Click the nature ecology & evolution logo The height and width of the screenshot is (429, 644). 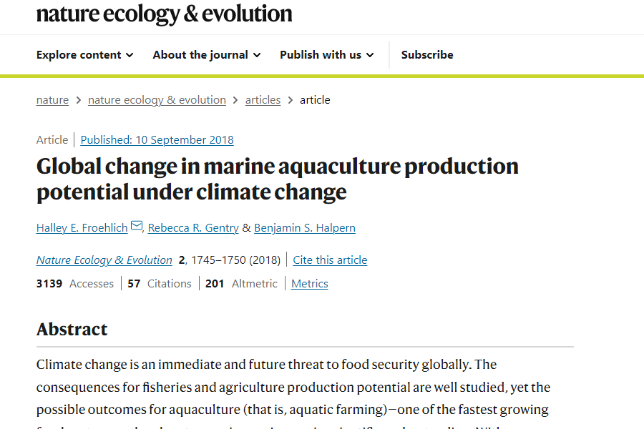coord(165,14)
